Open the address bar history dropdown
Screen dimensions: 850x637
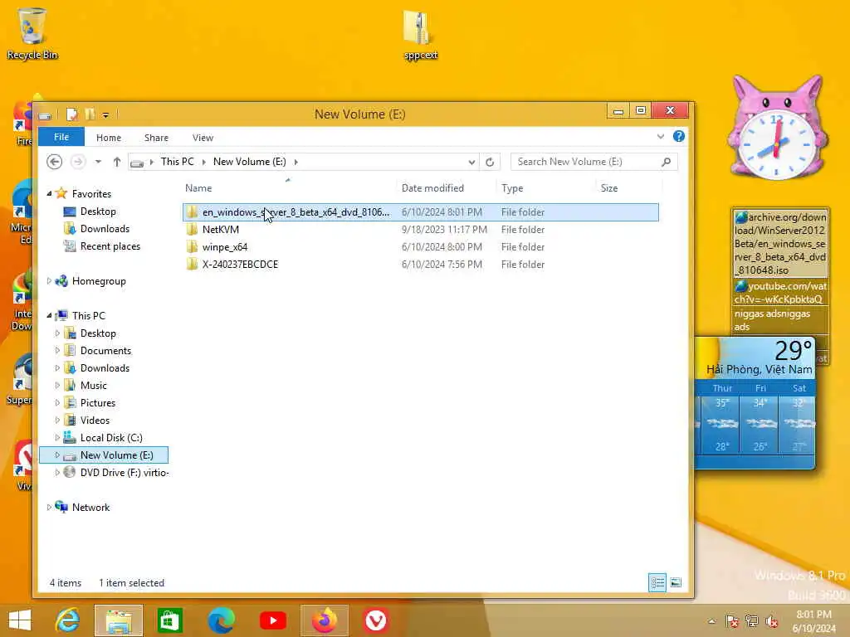tap(471, 162)
